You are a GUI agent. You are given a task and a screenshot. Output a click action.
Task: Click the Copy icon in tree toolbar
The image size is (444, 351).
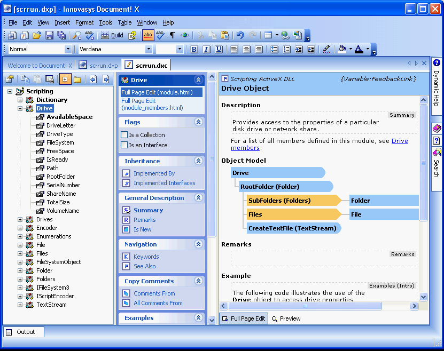(25, 79)
